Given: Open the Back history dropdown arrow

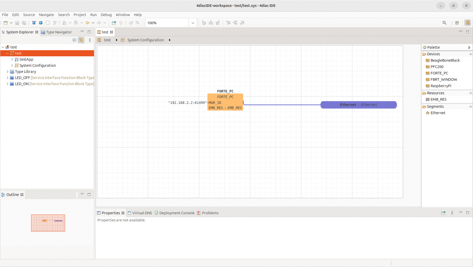Looking at the screenshot, I should [x=93, y=23].
